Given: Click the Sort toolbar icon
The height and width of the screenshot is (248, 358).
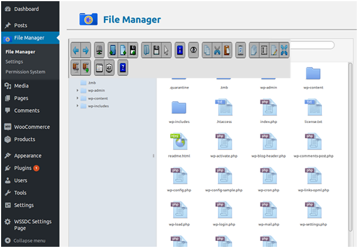Looking at the screenshot, I should point(109,67).
